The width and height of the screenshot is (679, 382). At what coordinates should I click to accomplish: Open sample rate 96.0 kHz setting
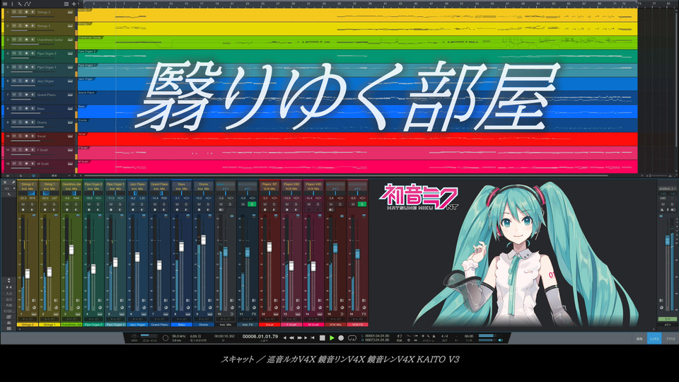point(178,336)
